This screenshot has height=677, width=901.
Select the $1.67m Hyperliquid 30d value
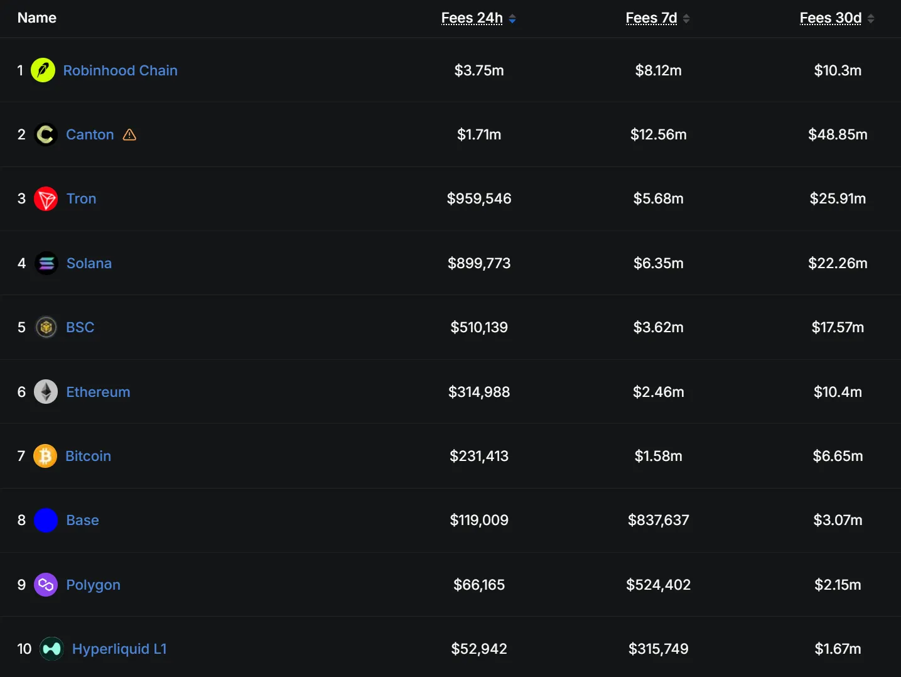[838, 649]
